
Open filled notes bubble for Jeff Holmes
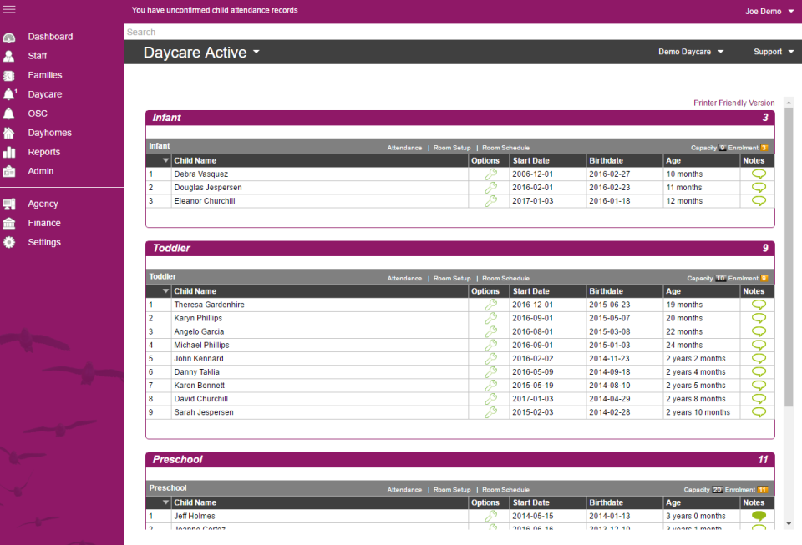pos(759,516)
